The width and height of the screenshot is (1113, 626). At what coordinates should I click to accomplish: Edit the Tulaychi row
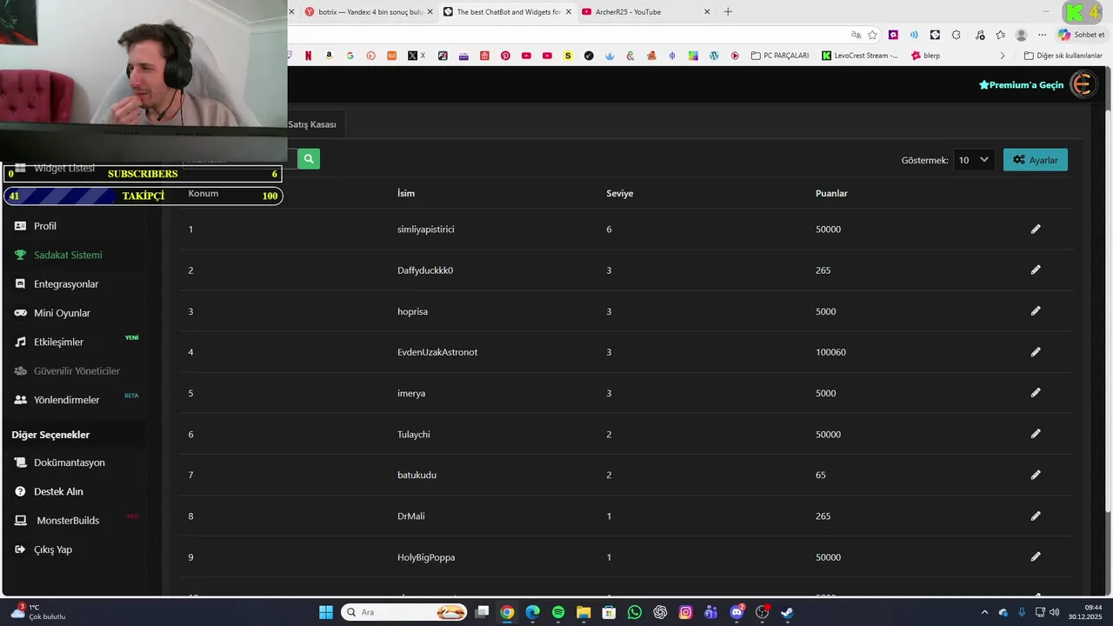point(1036,433)
